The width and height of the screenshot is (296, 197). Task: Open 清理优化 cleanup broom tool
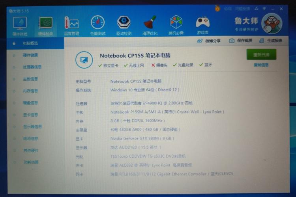[150, 26]
